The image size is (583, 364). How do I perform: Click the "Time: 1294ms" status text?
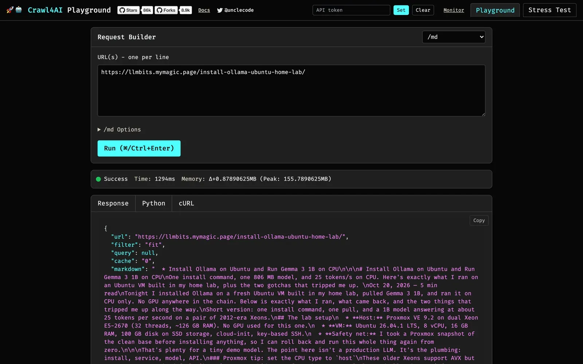tap(154, 179)
